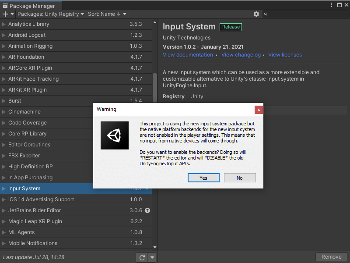Click the Unity logo in Warning dialog
Screen dimensions: 350x263
click(x=115, y=135)
